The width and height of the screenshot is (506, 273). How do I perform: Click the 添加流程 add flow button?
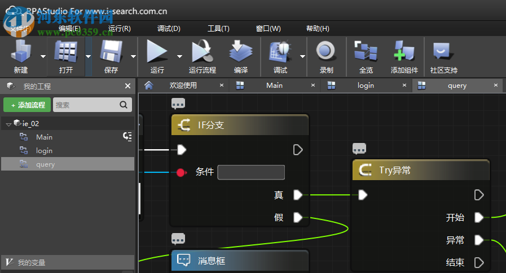click(x=27, y=105)
